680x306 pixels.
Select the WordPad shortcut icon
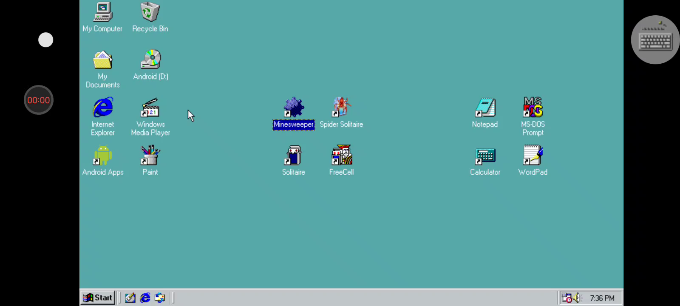(x=533, y=156)
